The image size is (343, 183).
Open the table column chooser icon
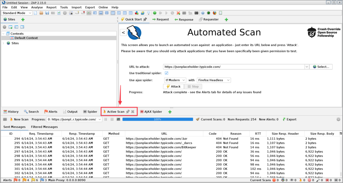tap(341, 133)
